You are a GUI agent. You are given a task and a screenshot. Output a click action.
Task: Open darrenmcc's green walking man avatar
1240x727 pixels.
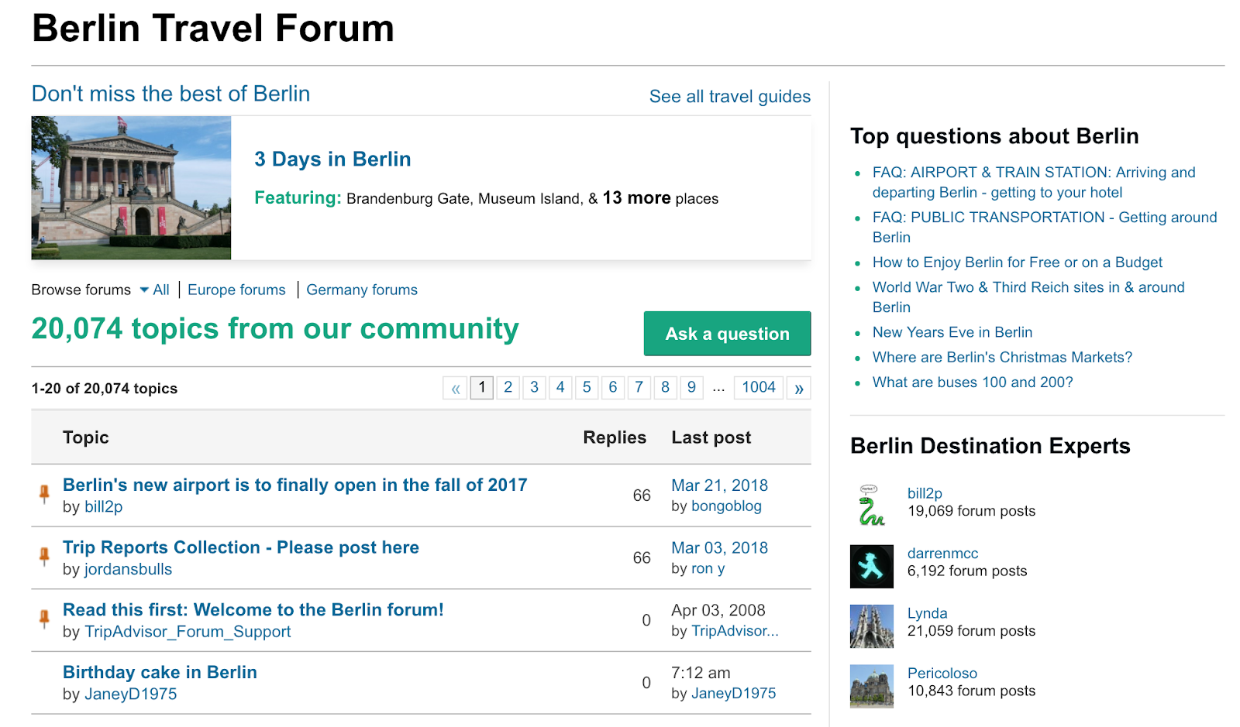(x=872, y=566)
